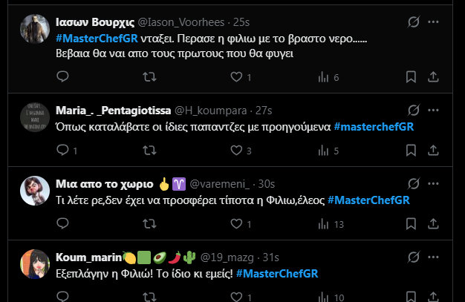The width and height of the screenshot is (465, 302).
Task: Bookmark Ιασων Βουρχις's tweet
Action: [412, 76]
